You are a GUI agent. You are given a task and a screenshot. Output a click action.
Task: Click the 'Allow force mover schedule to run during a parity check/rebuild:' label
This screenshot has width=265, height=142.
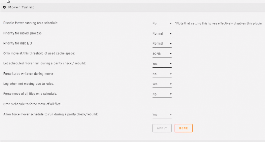click(51, 114)
